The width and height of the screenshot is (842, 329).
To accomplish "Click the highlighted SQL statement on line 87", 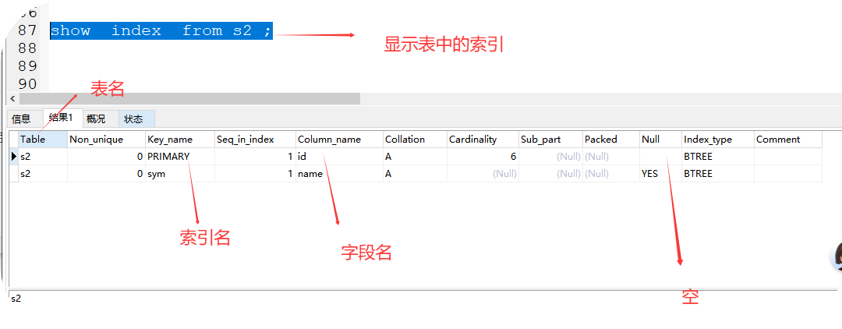I will (x=161, y=30).
